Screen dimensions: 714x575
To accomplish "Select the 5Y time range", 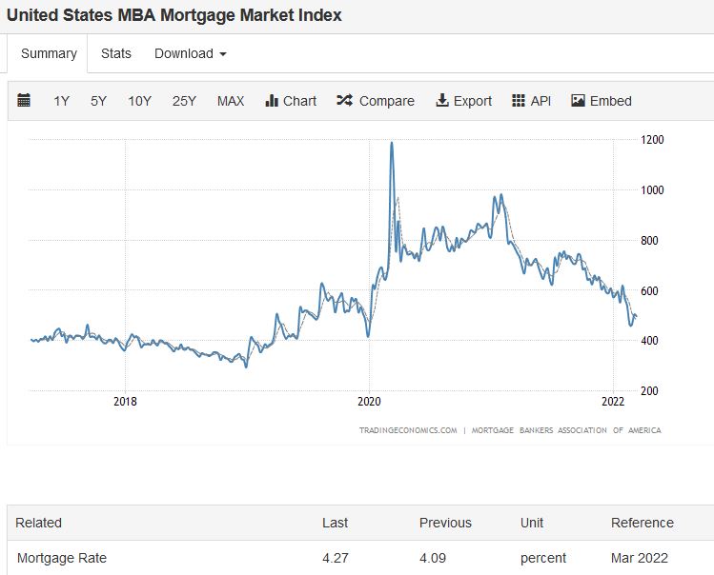I will coord(99,101).
